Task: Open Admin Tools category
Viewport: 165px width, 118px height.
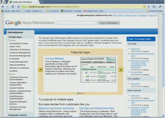Action: point(15,46)
